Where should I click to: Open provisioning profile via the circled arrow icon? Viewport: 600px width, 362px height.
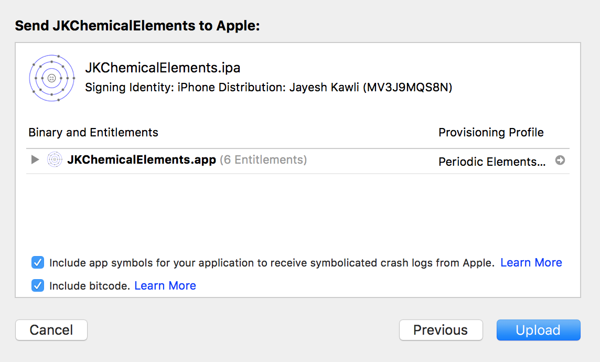[x=560, y=160]
